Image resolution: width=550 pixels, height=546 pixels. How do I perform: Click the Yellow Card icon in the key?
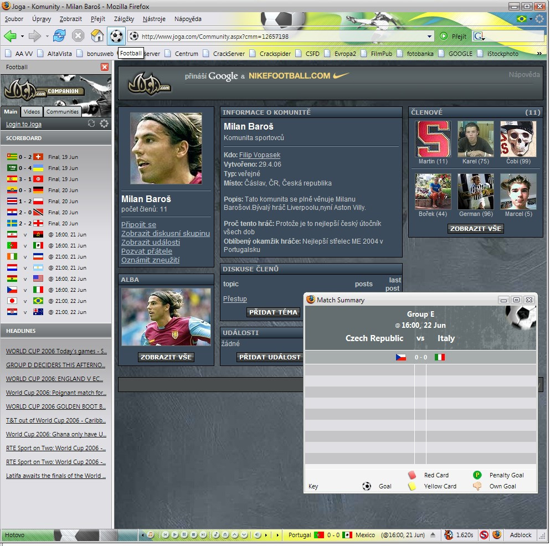(412, 486)
